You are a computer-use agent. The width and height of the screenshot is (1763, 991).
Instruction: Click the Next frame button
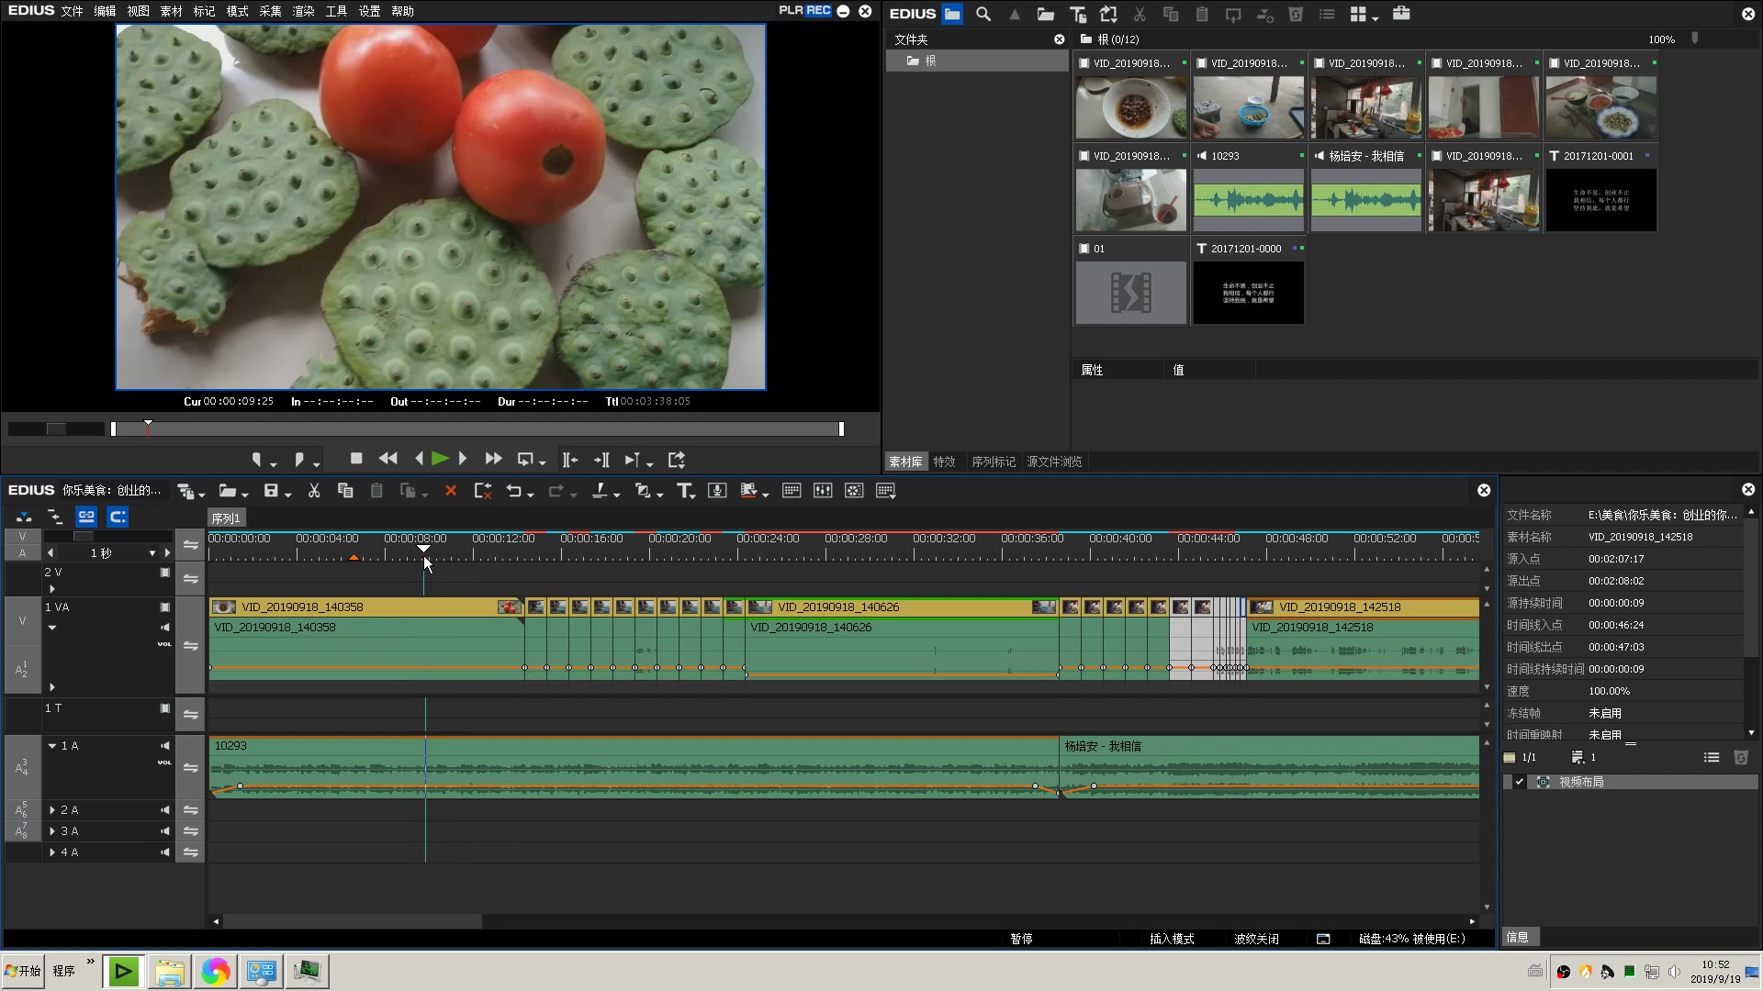pyautogui.click(x=463, y=459)
